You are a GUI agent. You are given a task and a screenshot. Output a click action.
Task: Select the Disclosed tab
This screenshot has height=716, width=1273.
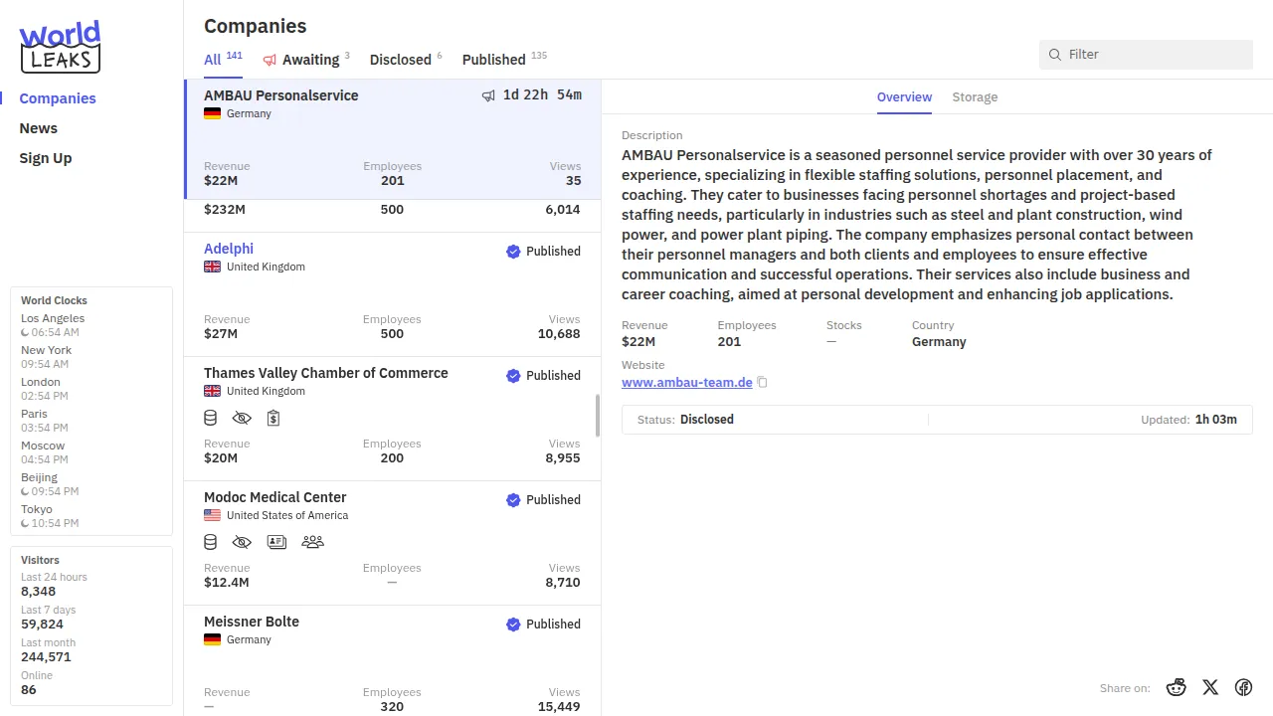click(x=401, y=60)
